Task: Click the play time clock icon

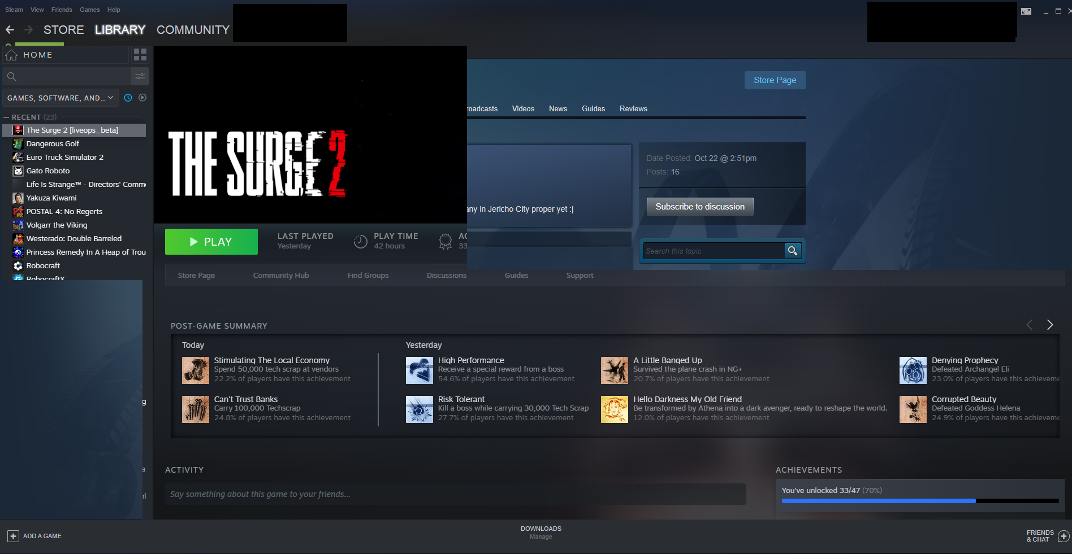Action: point(360,242)
